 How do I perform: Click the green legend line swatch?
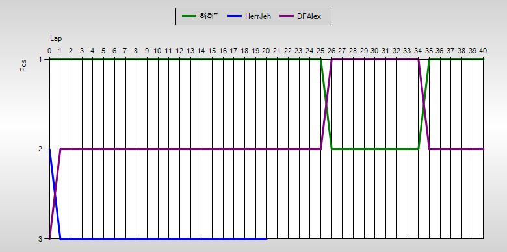pos(189,16)
